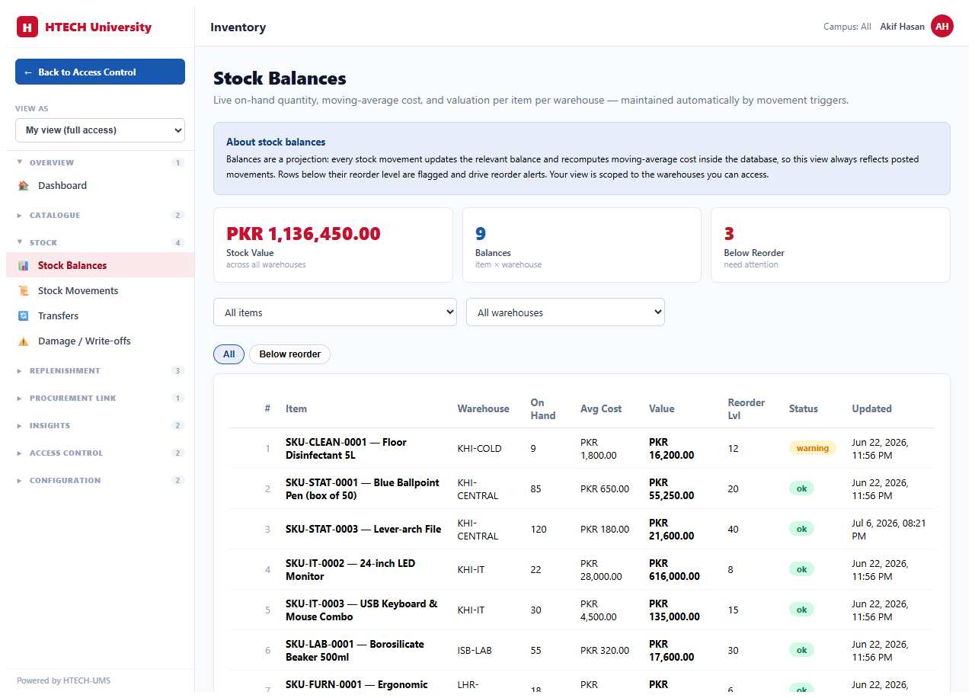Click SKU-STAT-0003 Lever-arch File item
Image resolution: width=975 pixels, height=698 pixels.
click(363, 529)
